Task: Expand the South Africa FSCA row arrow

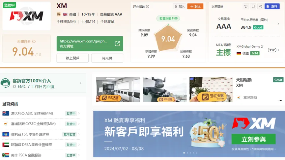Action: pos(79,155)
